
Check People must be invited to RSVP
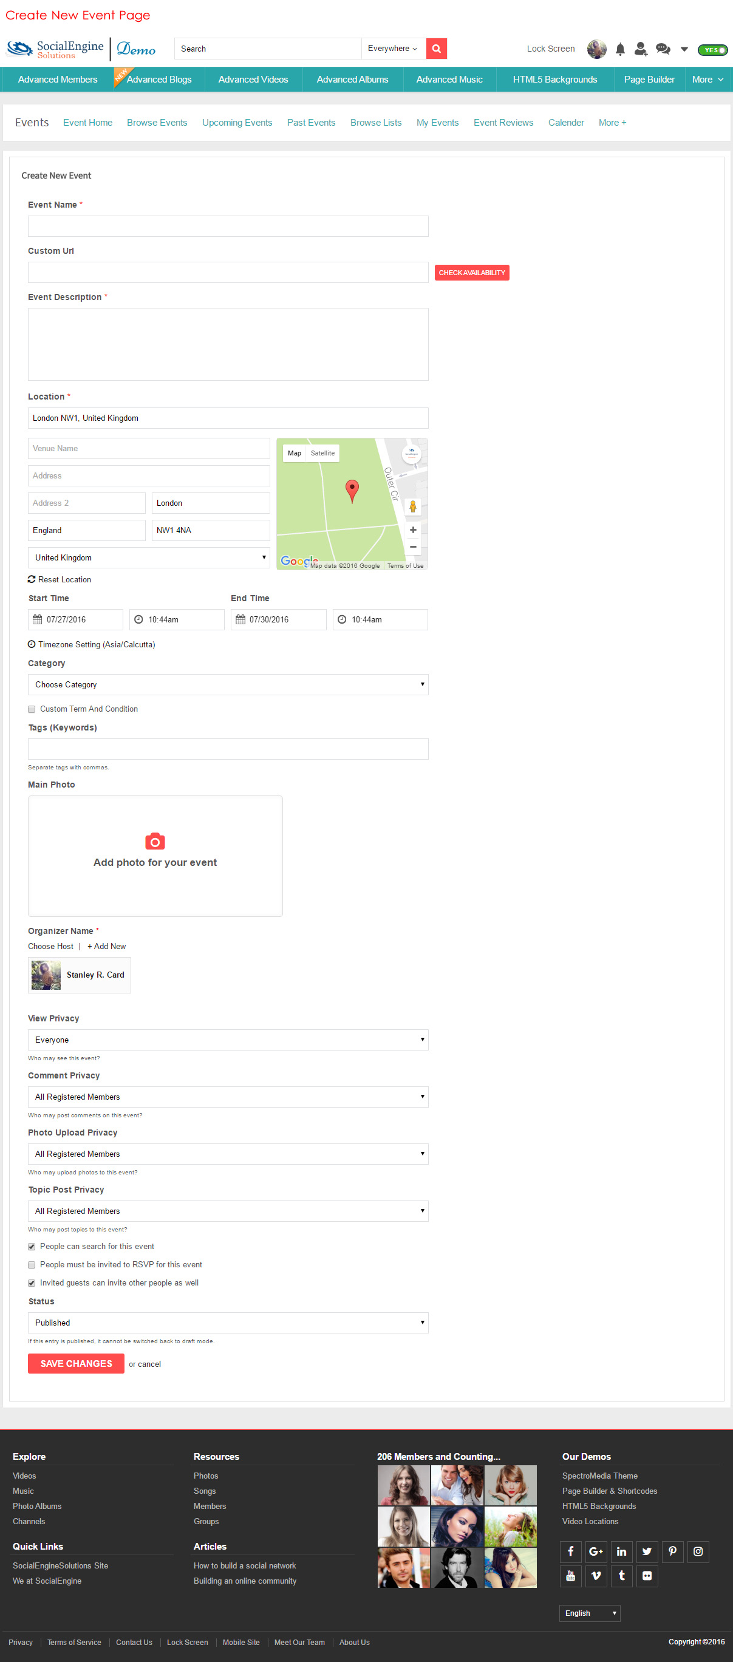(32, 1264)
